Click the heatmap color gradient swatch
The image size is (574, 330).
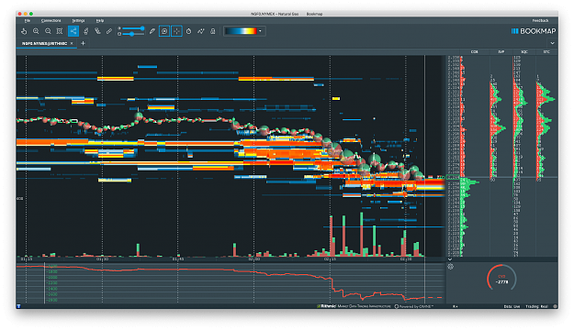click(241, 31)
